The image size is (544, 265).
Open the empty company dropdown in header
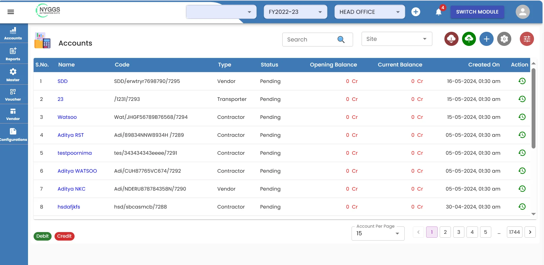221,12
